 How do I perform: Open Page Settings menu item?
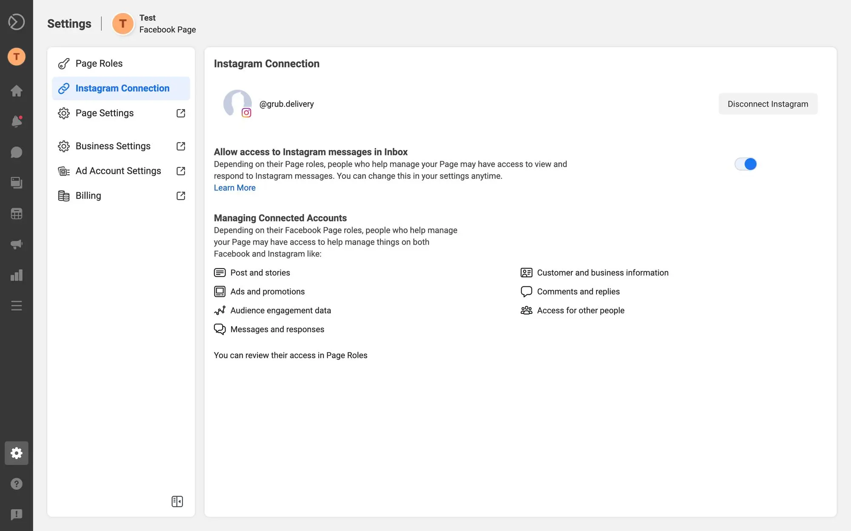tap(121, 113)
